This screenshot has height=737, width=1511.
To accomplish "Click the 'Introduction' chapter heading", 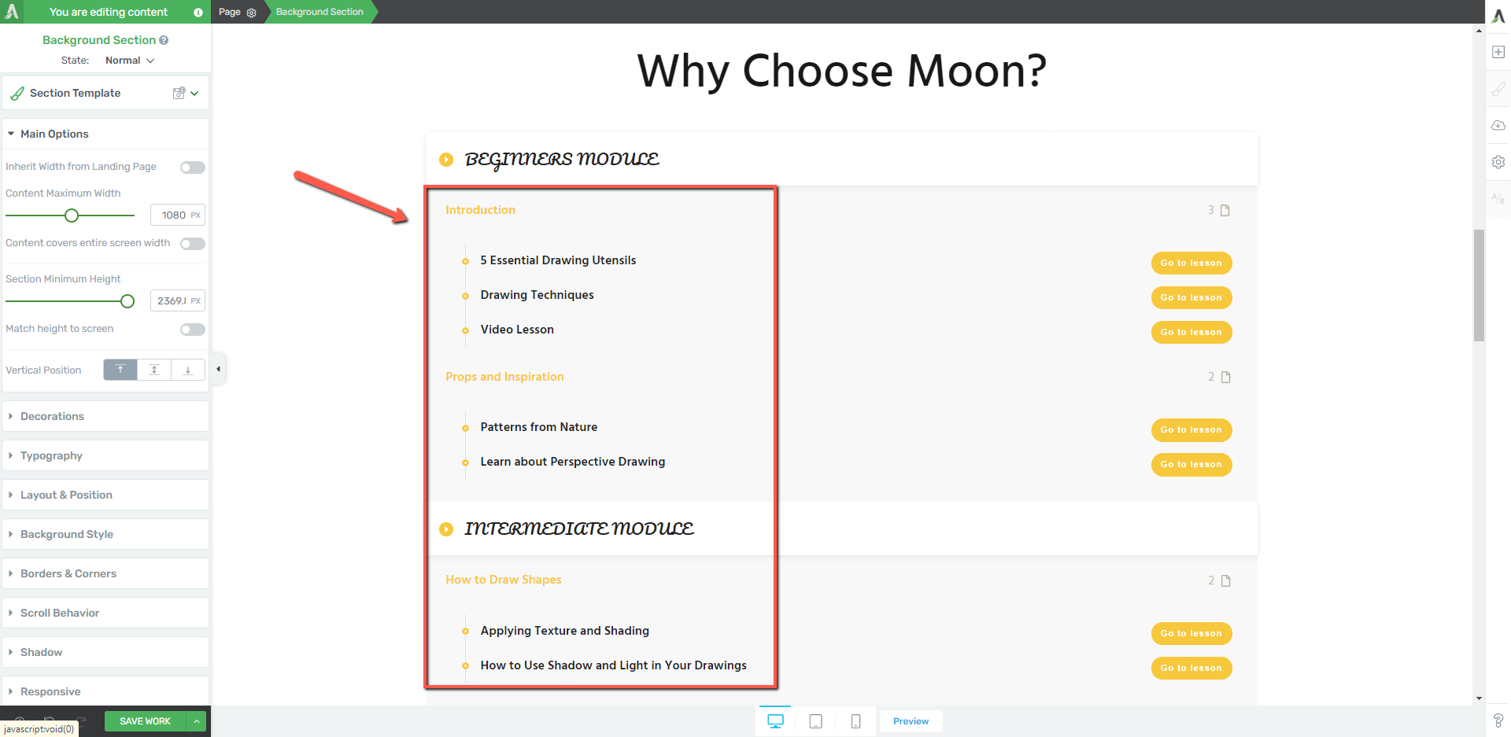I will [480, 210].
